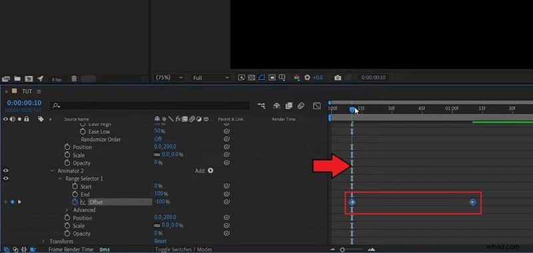
Task: Expand the Advanced group
Action: pyautogui.click(x=67, y=210)
